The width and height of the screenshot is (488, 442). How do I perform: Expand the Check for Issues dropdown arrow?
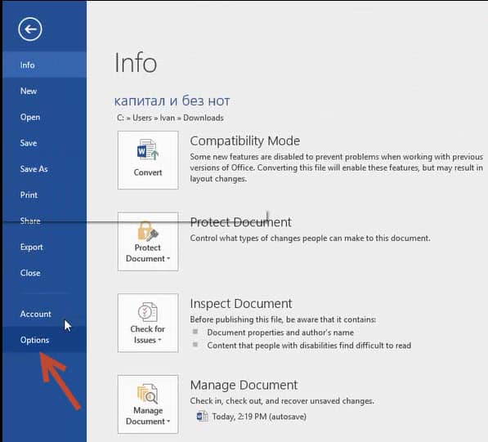coord(159,340)
